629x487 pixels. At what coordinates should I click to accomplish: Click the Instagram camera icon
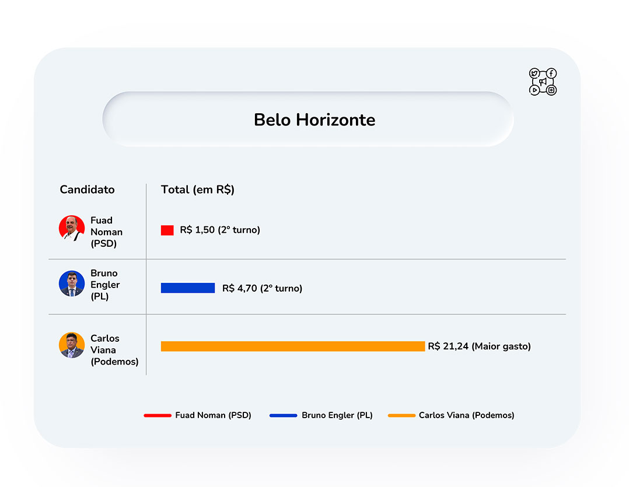click(x=551, y=90)
